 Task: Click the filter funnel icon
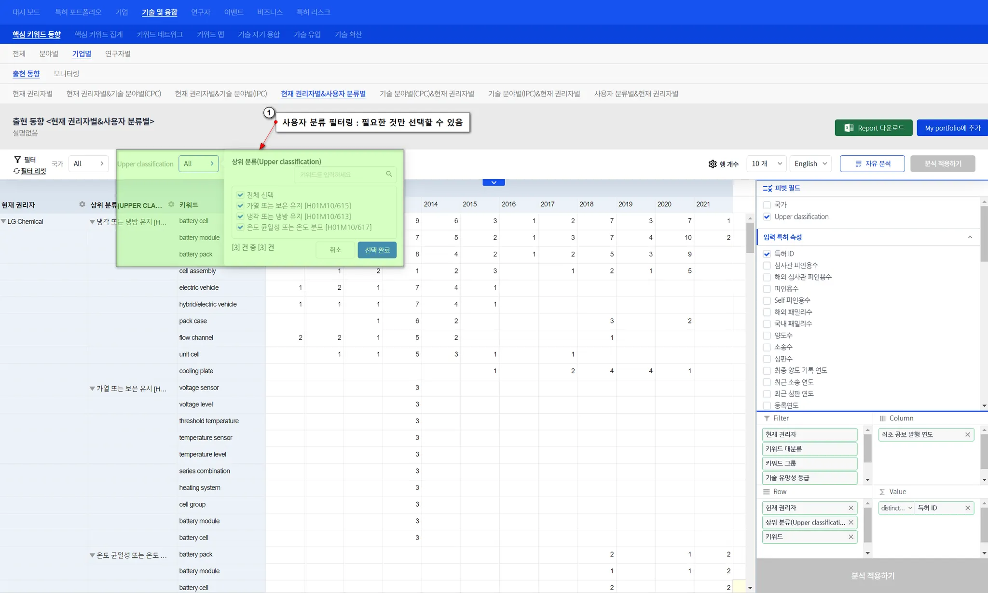18,160
